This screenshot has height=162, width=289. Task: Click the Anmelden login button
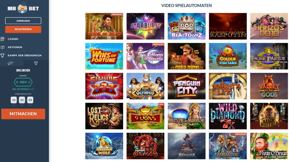(x=23, y=21)
